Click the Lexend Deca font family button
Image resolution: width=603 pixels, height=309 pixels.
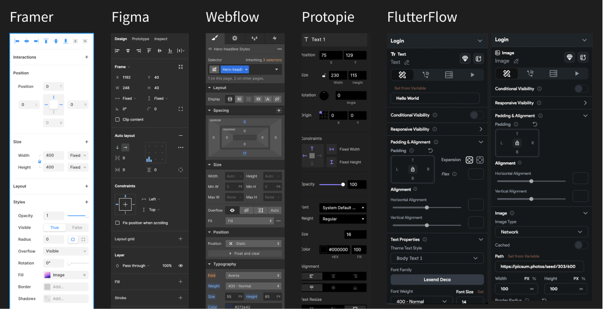[437, 280]
